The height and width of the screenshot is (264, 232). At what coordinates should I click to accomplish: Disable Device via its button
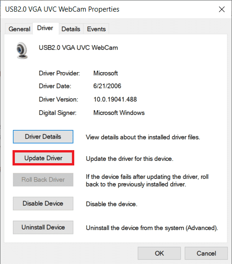(x=43, y=204)
